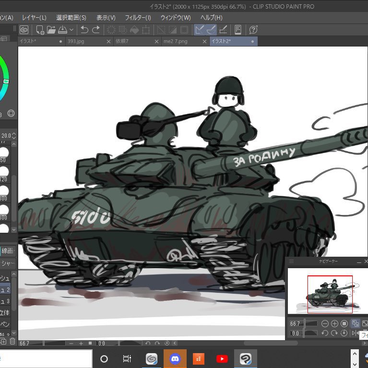368x368 pixels.
Task: Click canvas status bar zoom out minus
Action: pos(71,344)
